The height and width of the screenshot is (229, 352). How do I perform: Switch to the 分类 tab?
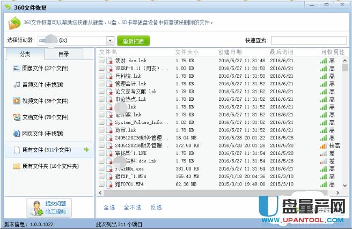(x=25, y=54)
